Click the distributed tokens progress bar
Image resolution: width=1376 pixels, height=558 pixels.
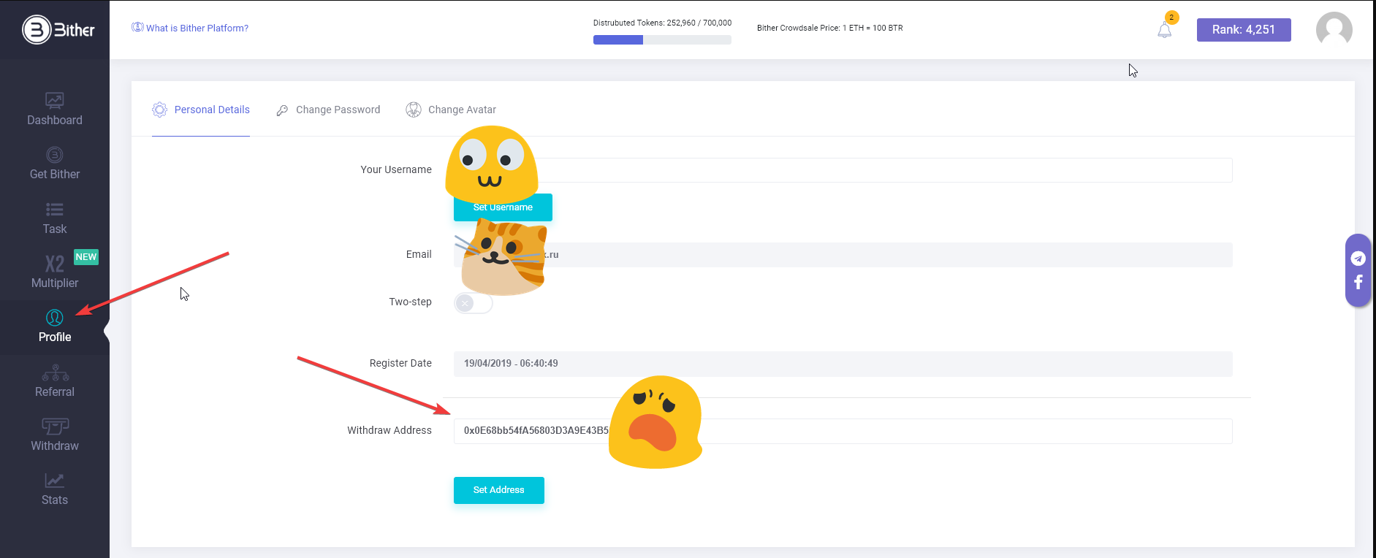pos(662,40)
